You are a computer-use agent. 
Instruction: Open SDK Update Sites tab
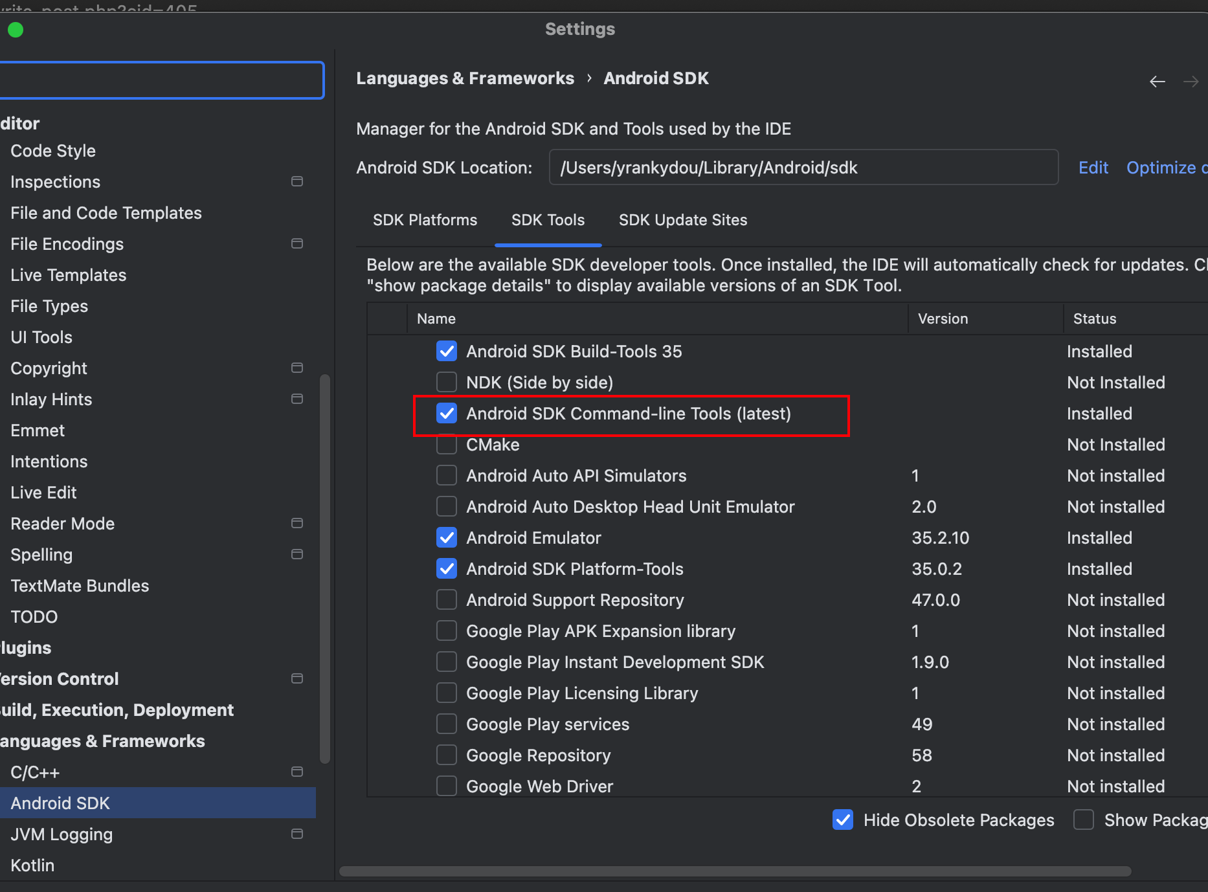(683, 220)
